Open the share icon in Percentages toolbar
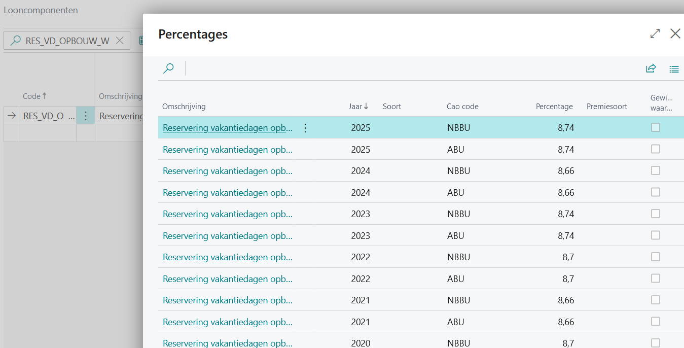This screenshot has height=348, width=684. point(651,68)
